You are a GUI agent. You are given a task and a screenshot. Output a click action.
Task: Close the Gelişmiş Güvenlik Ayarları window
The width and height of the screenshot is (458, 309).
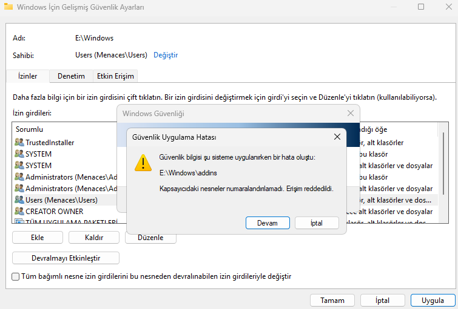449,7
